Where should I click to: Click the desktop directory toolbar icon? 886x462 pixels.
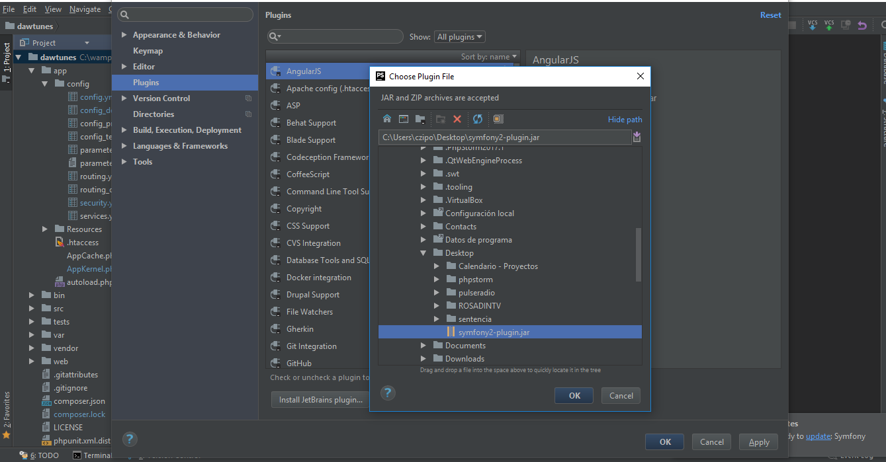(x=404, y=119)
